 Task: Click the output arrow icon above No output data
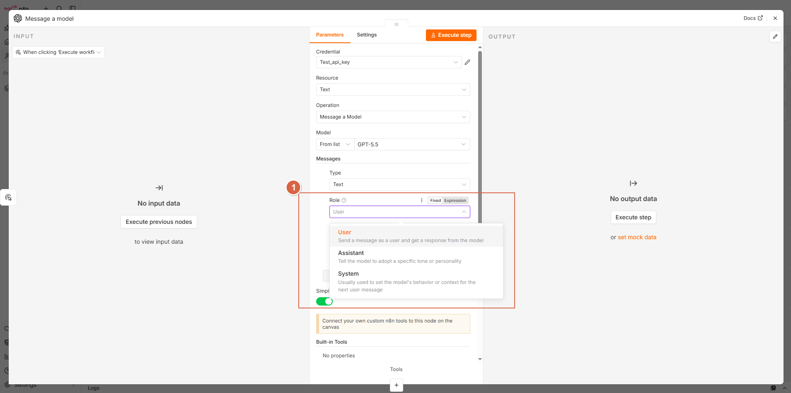633,183
